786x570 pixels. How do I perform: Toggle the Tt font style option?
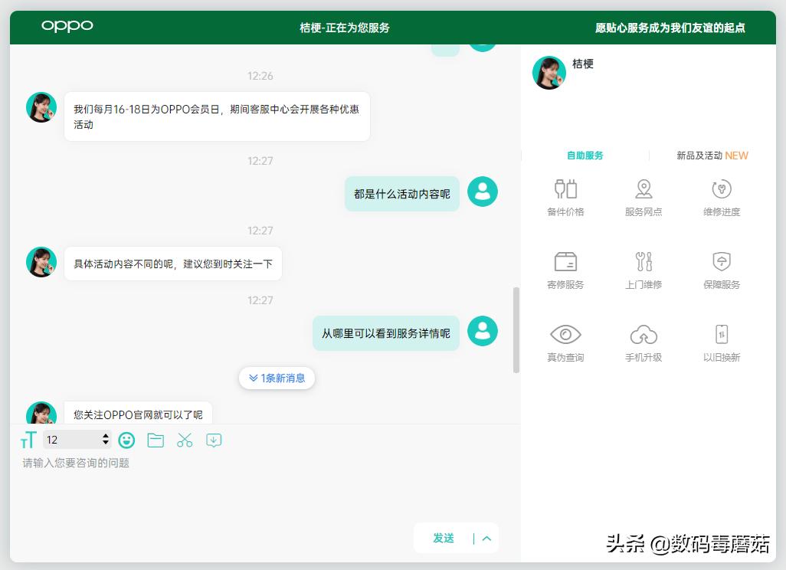pos(28,440)
